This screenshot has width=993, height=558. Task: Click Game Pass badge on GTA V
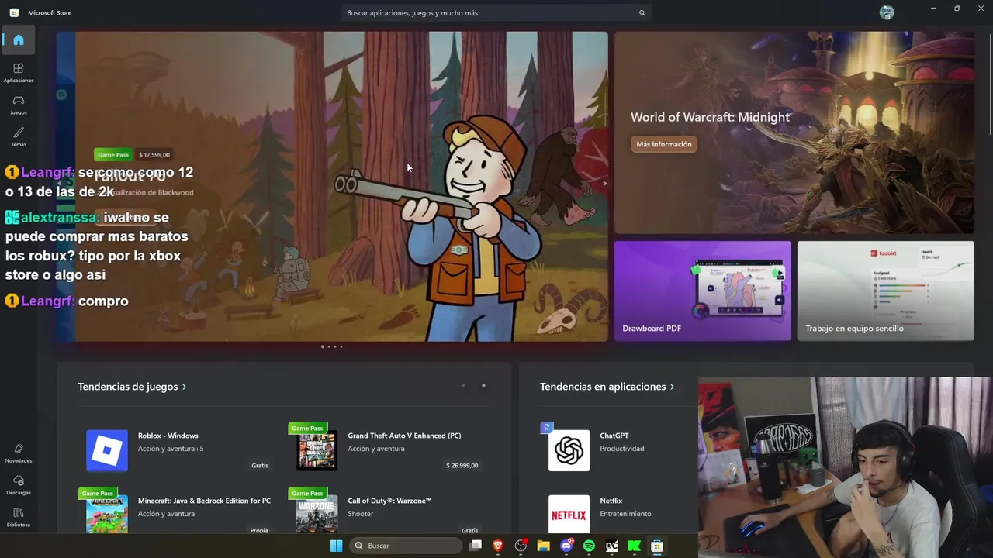point(307,429)
